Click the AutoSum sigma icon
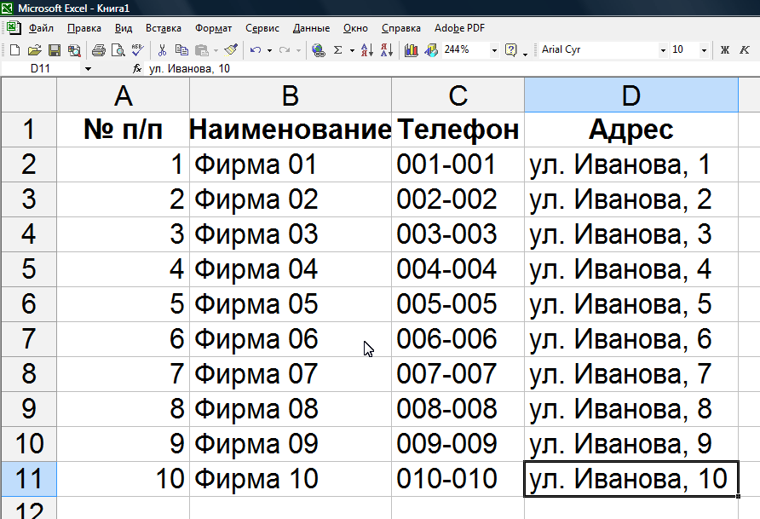760x519 pixels. pos(338,50)
